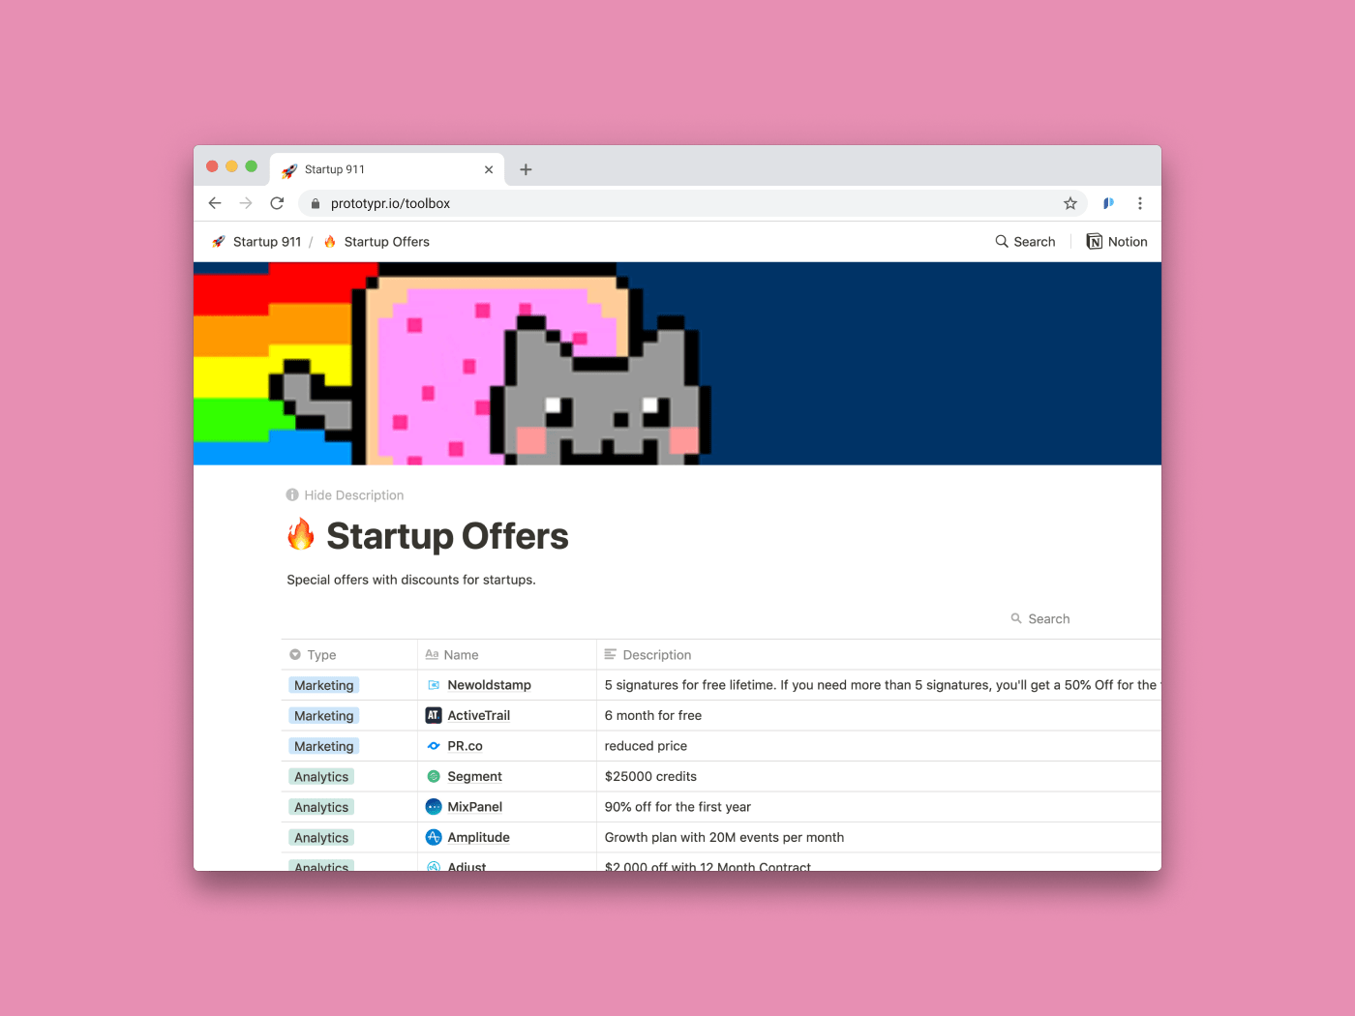Click the Amplitude logo icon
Viewport: 1355px width, 1016px height.
point(434,838)
